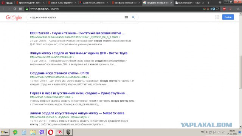Close the 'BBC Russian' tab

pos(203,3)
